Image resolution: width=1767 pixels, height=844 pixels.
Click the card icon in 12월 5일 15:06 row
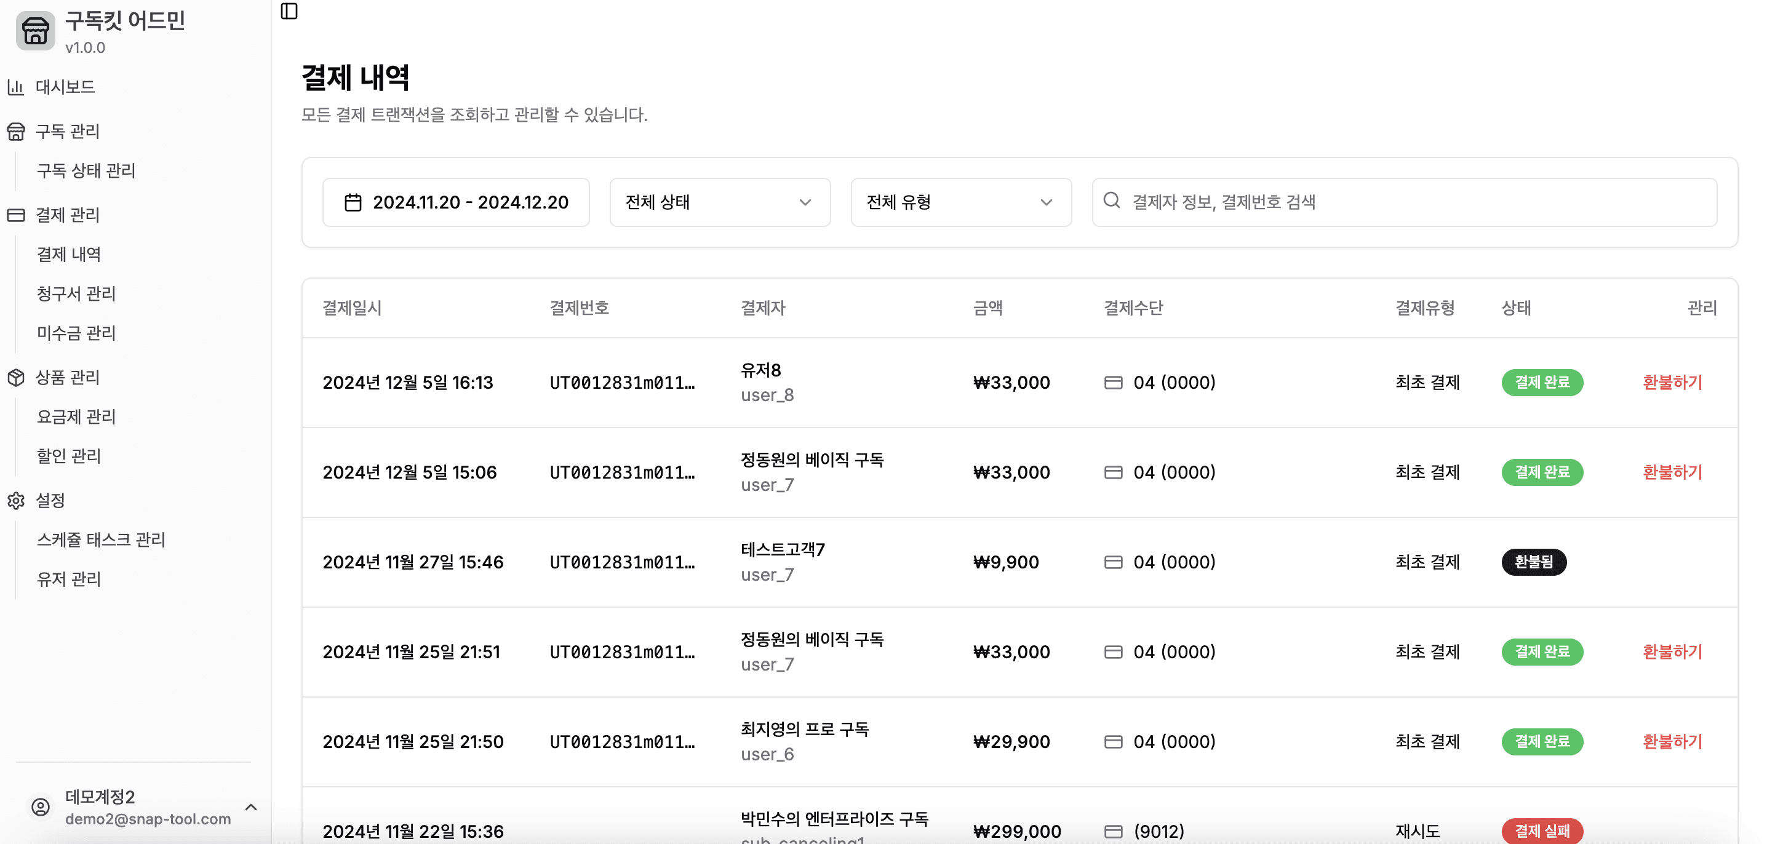coord(1113,472)
